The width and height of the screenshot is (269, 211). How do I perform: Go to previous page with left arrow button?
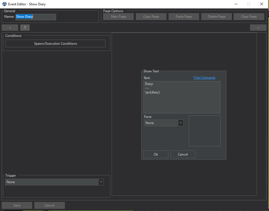pos(10,28)
